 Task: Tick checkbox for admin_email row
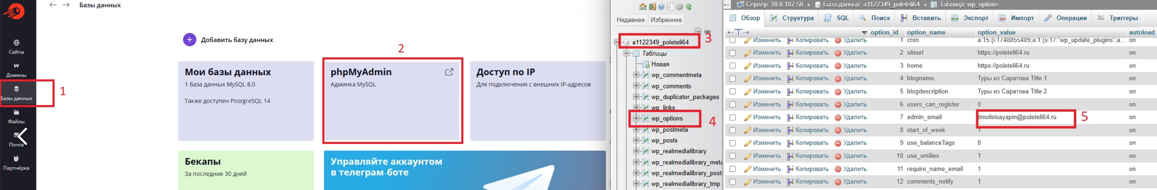(733, 117)
